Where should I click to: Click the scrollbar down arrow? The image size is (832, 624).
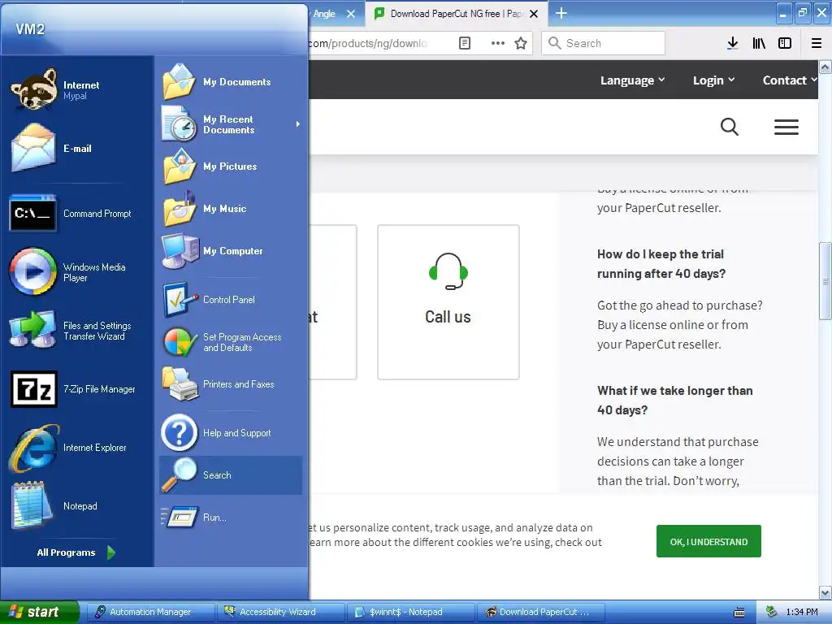pos(825,592)
